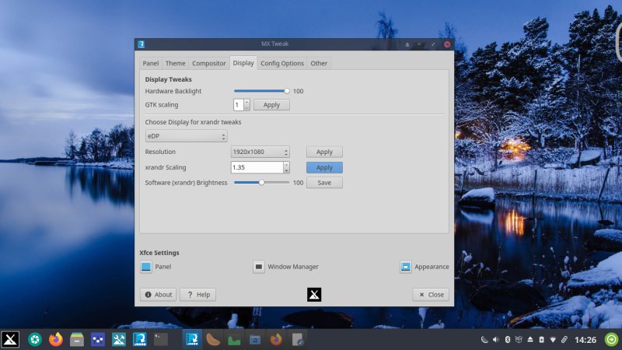Switch to the Config Options tab
The height and width of the screenshot is (350, 622).
point(281,63)
